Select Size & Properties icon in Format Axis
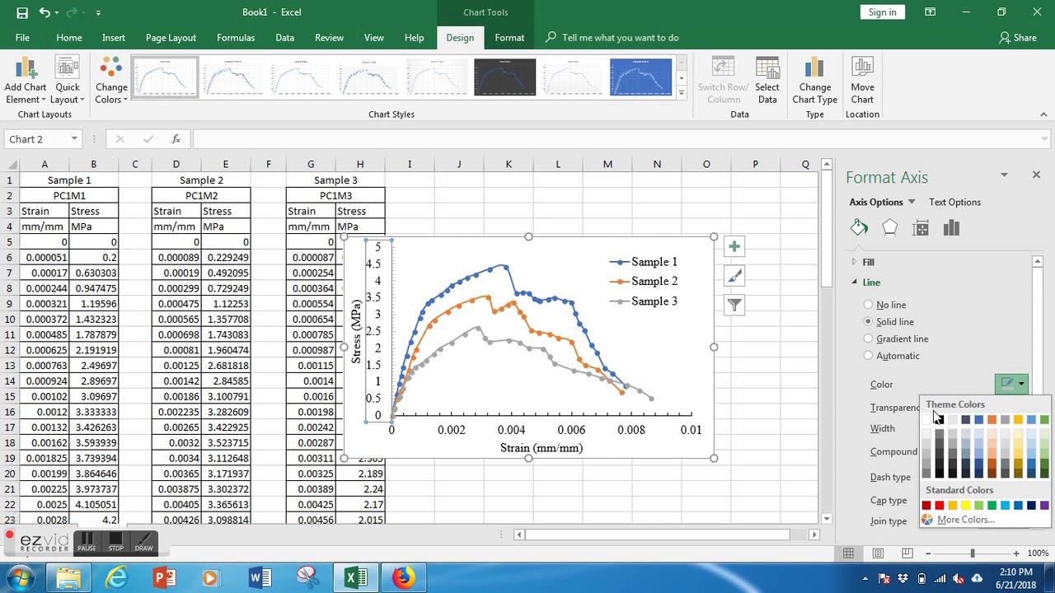1055x593 pixels. [x=921, y=228]
